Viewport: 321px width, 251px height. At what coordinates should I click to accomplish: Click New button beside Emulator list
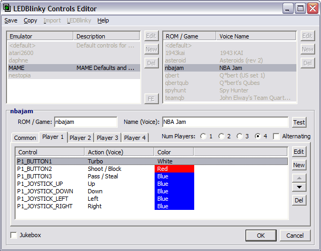click(151, 49)
